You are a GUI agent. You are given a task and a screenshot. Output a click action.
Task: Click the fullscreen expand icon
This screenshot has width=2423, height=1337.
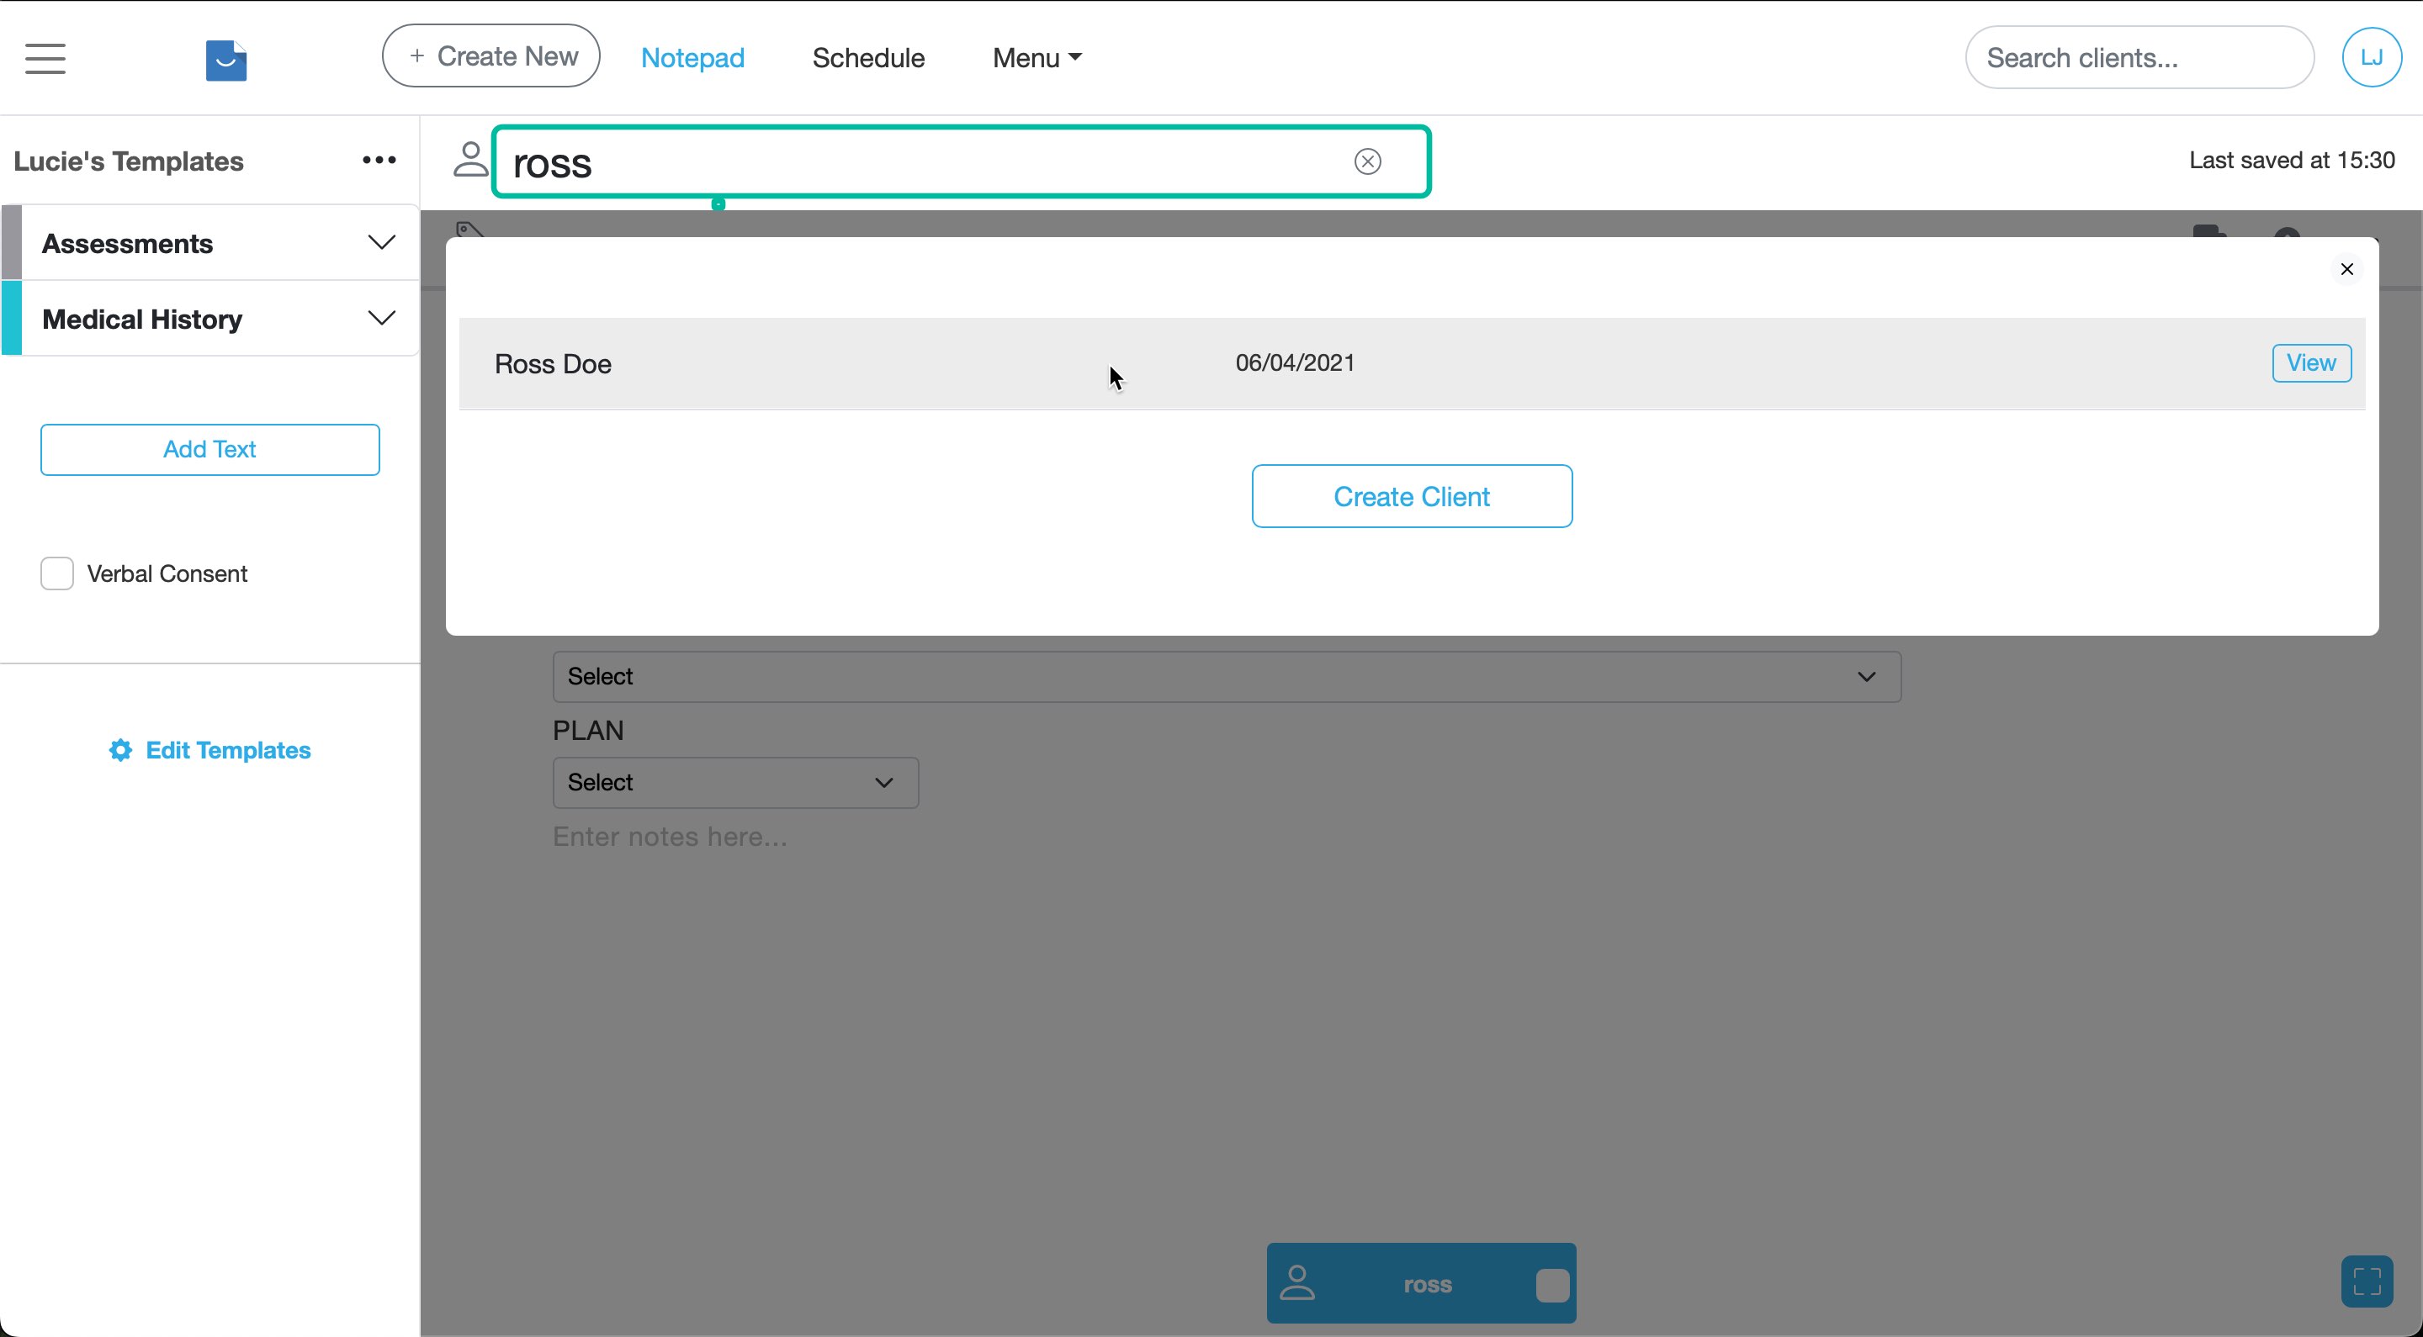coord(2367,1281)
